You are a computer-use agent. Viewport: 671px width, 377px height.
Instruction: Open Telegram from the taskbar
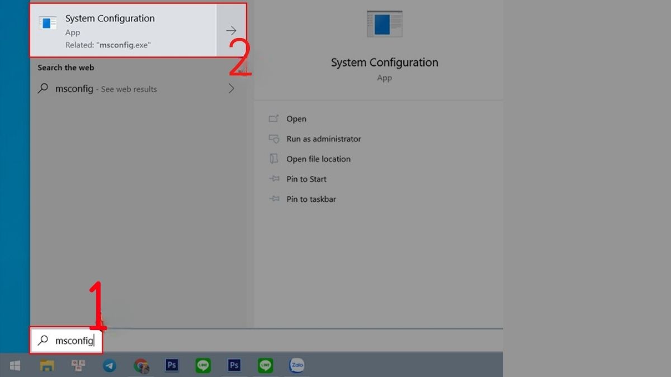click(109, 365)
